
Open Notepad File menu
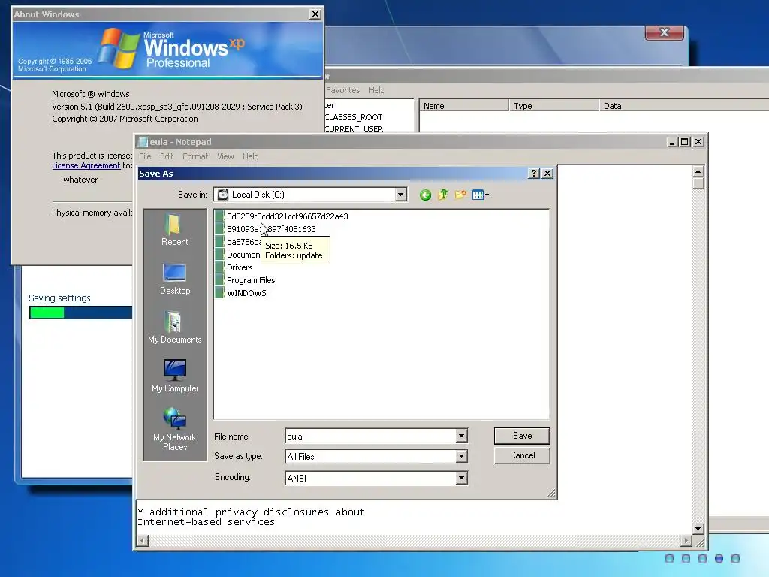pos(145,156)
